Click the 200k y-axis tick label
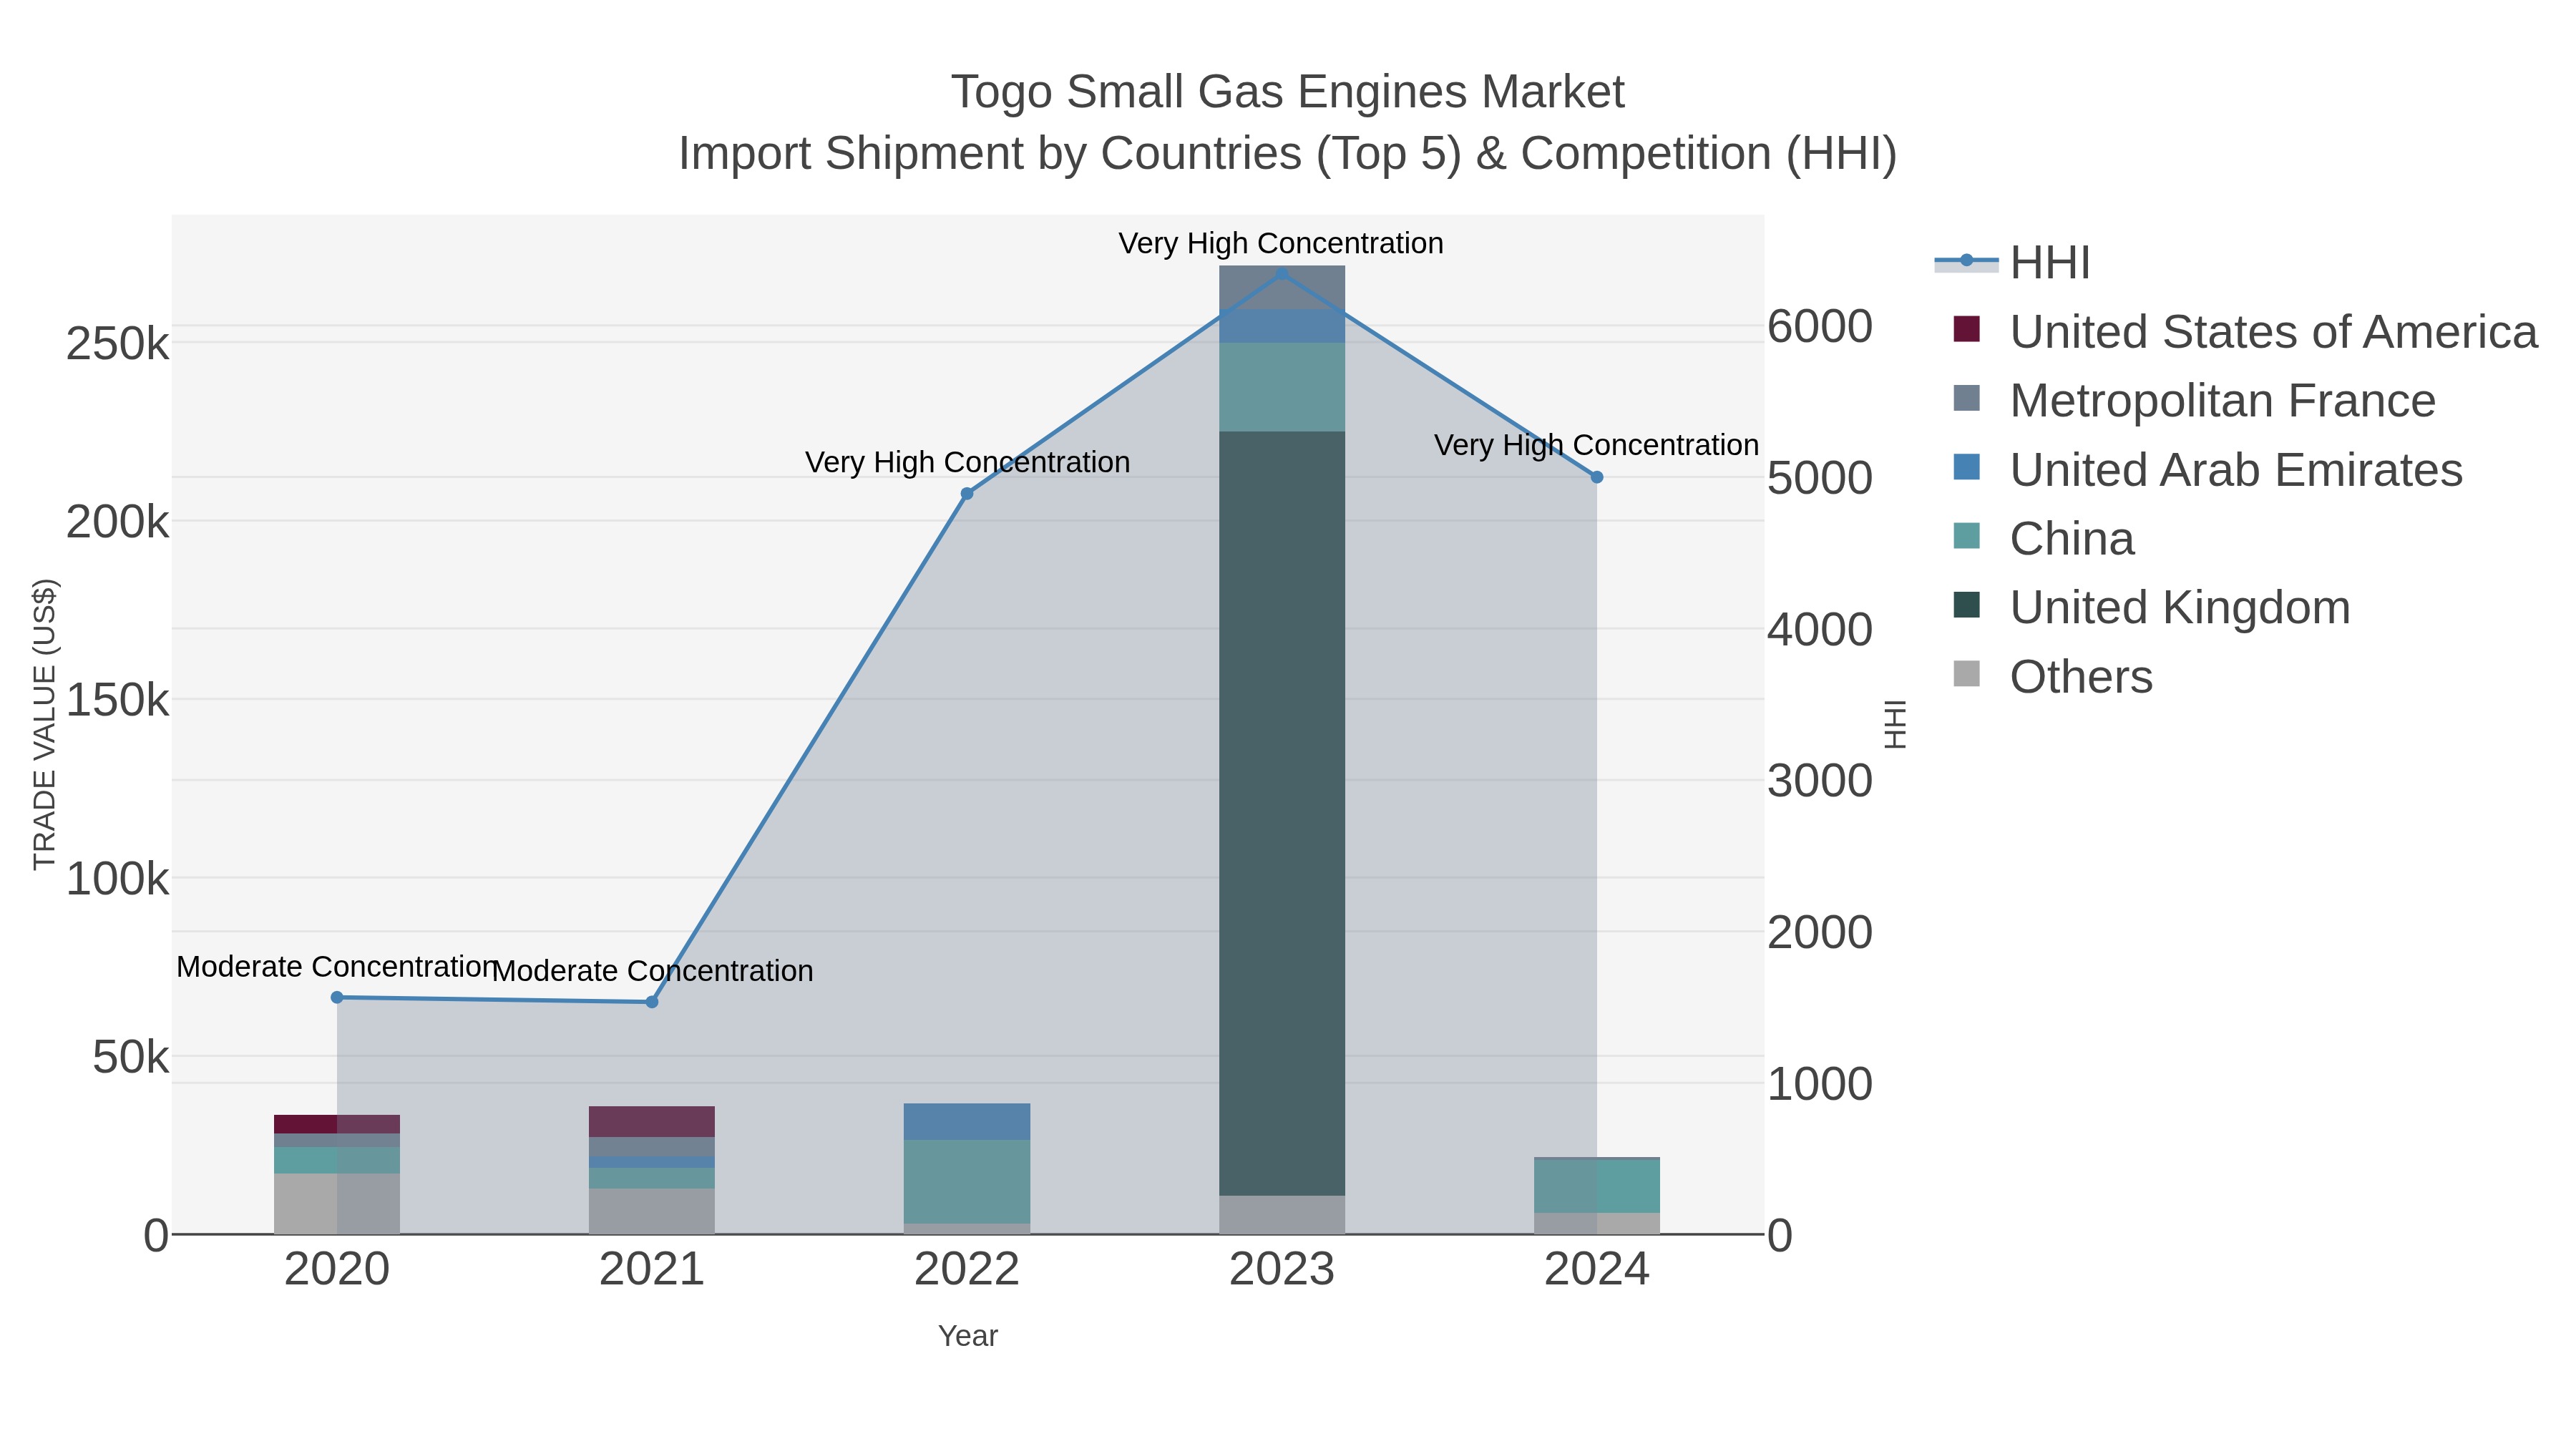 tap(118, 522)
